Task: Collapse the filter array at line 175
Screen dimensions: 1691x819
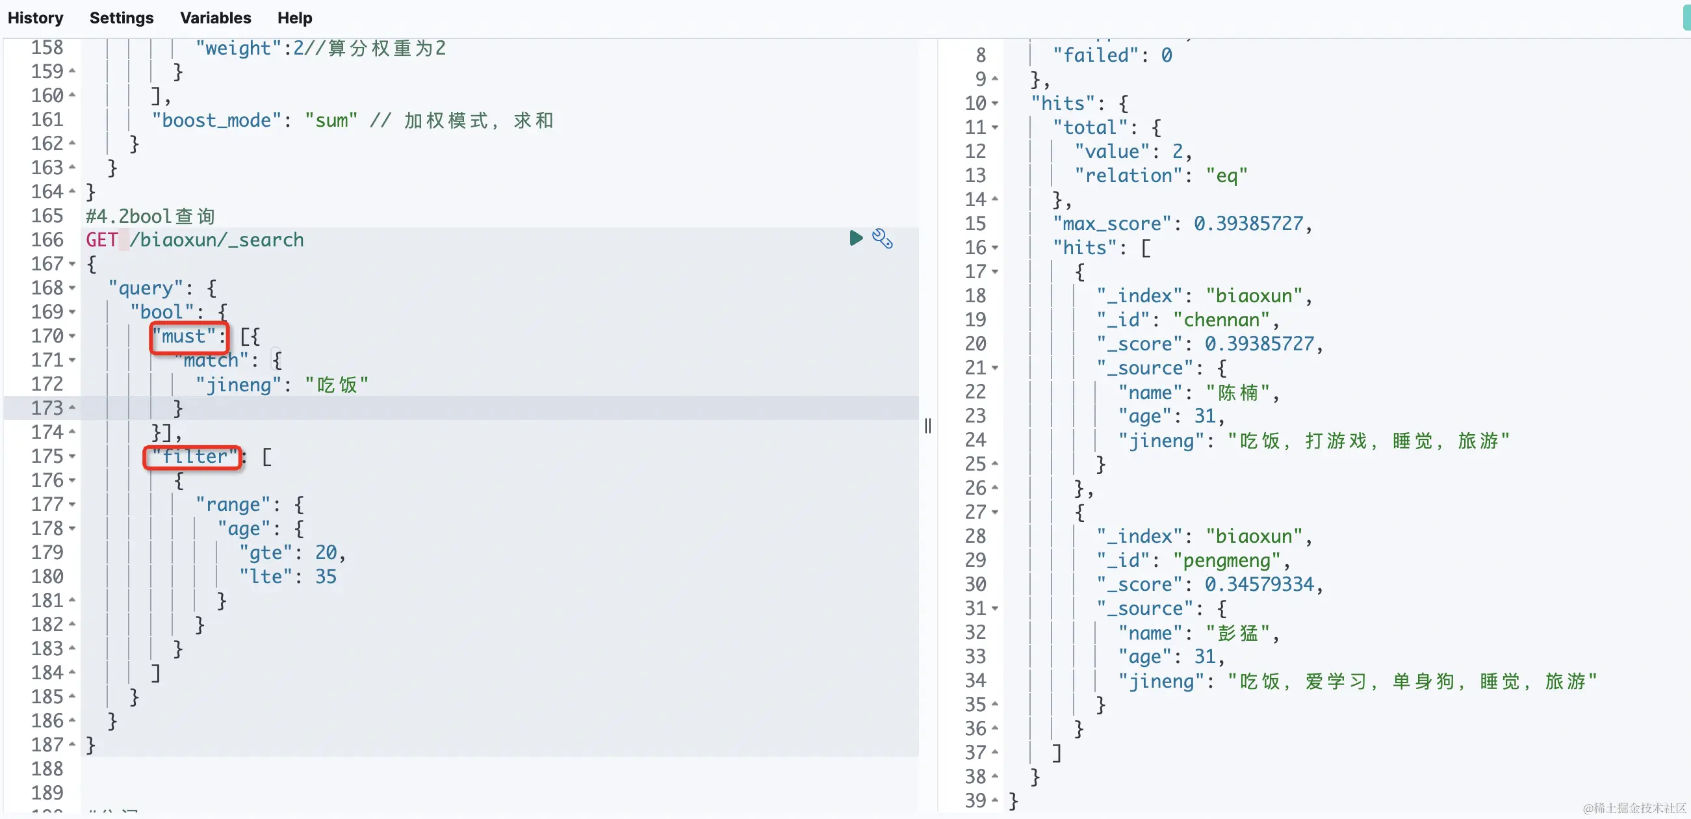Action: [72, 456]
